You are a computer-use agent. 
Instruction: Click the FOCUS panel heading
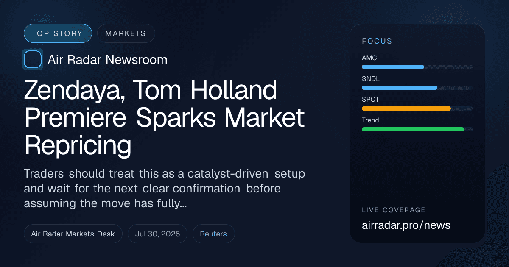coord(377,41)
